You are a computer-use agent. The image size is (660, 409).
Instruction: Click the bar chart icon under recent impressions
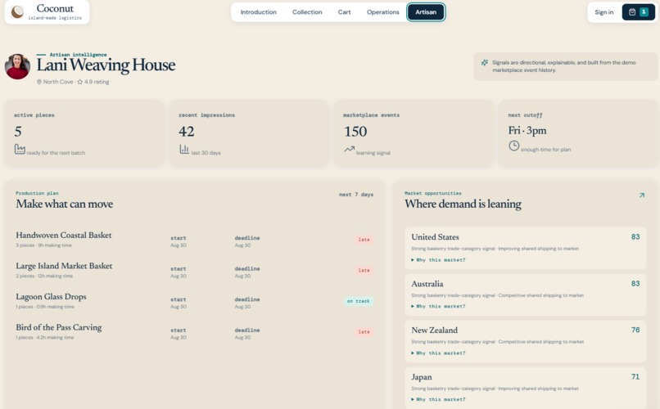point(184,149)
